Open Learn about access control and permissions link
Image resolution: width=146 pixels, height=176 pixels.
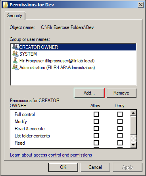tap(51, 155)
